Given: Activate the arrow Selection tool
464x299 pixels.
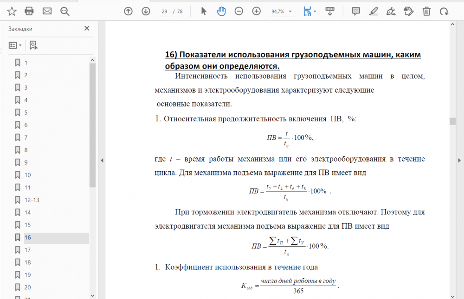Looking at the screenshot, I should point(204,12).
